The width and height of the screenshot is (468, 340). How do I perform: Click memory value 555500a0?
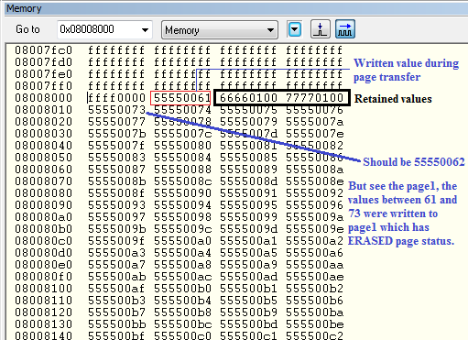tap(182, 241)
